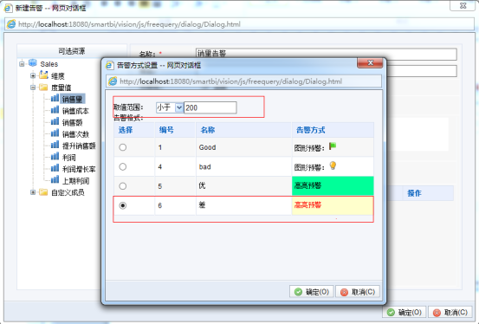Image resolution: width=479 pixels, height=324 pixels.
Task: Choose the radio button for 优 row
Action: pos(123,186)
